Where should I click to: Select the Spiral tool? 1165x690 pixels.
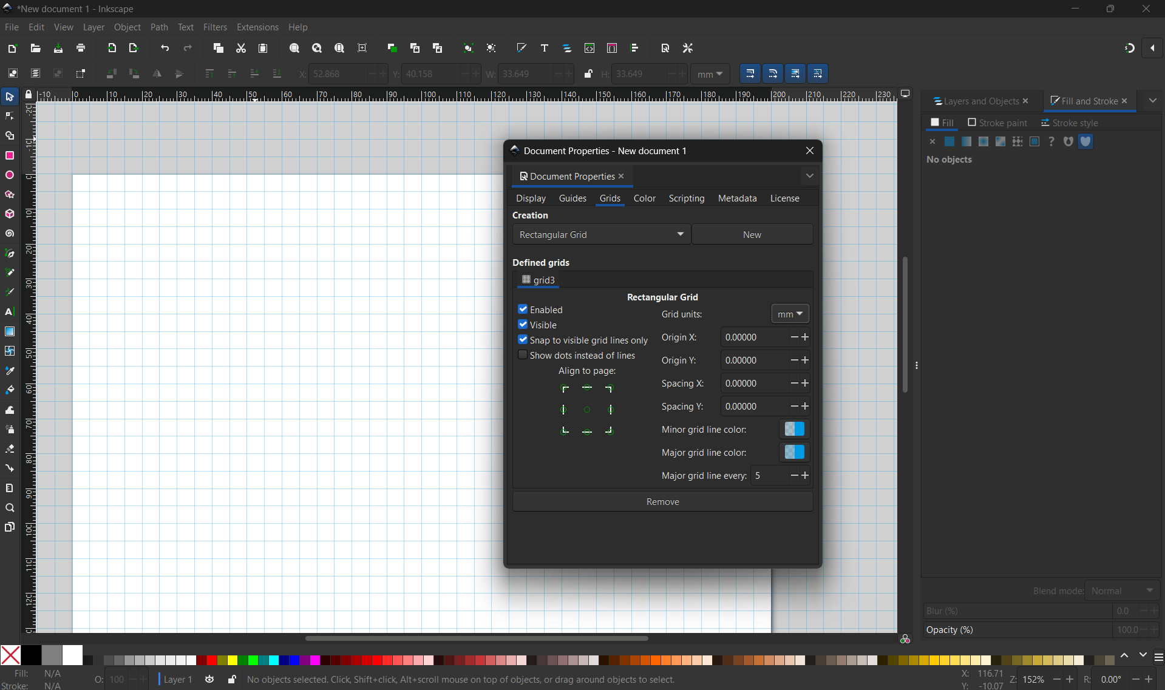(10, 234)
